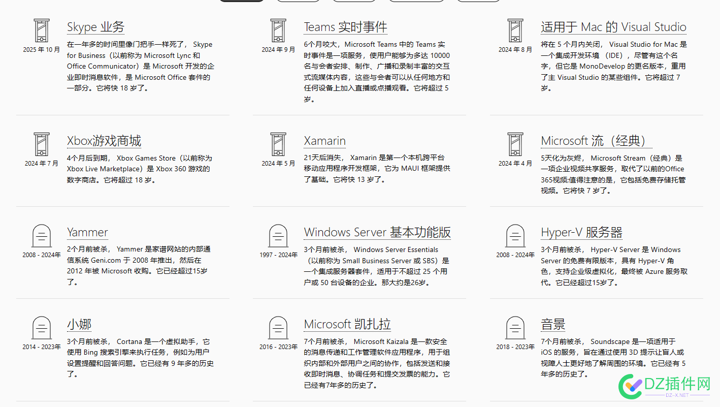Click the date 2024 年 8 月

coord(515,50)
